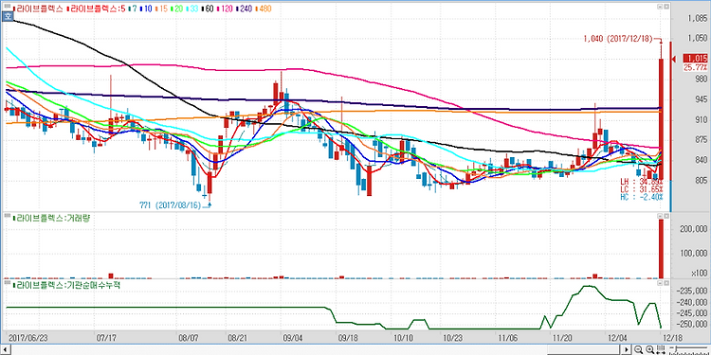Click the chart spacing adjust icon
The height and width of the screenshot is (355, 711).
tap(661, 349)
